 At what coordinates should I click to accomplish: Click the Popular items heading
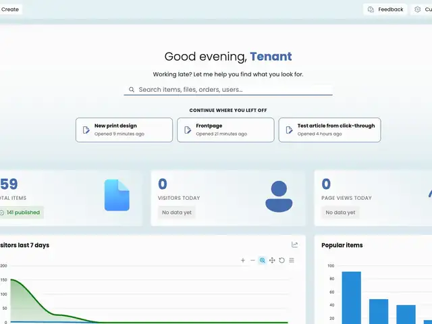tap(342, 245)
